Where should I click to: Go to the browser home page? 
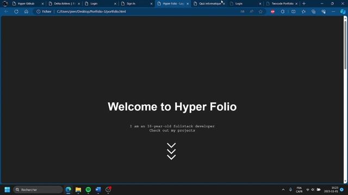click(x=26, y=11)
